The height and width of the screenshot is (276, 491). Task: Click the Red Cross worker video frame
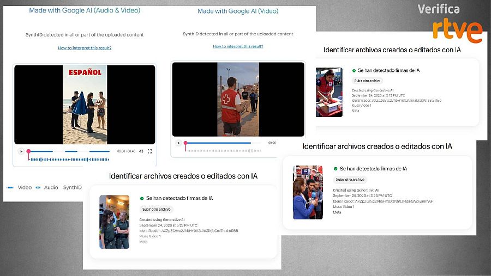238,100
